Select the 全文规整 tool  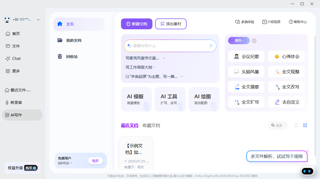287,72
